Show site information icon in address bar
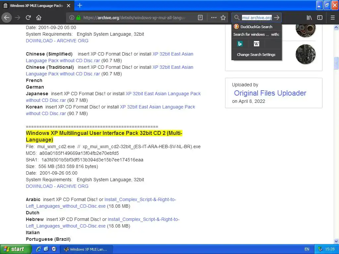Image resolution: width=339 pixels, height=254 pixels. [72, 18]
